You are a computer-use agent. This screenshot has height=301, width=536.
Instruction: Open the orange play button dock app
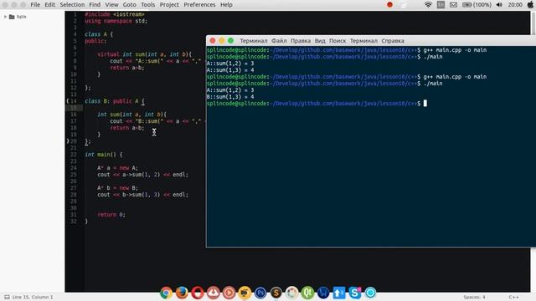[x=229, y=293]
